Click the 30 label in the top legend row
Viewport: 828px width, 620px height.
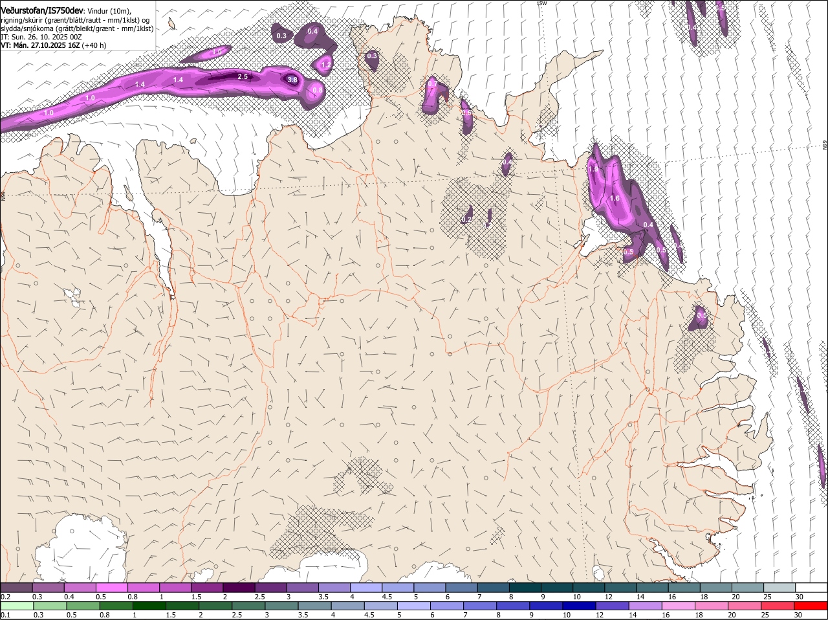point(800,597)
